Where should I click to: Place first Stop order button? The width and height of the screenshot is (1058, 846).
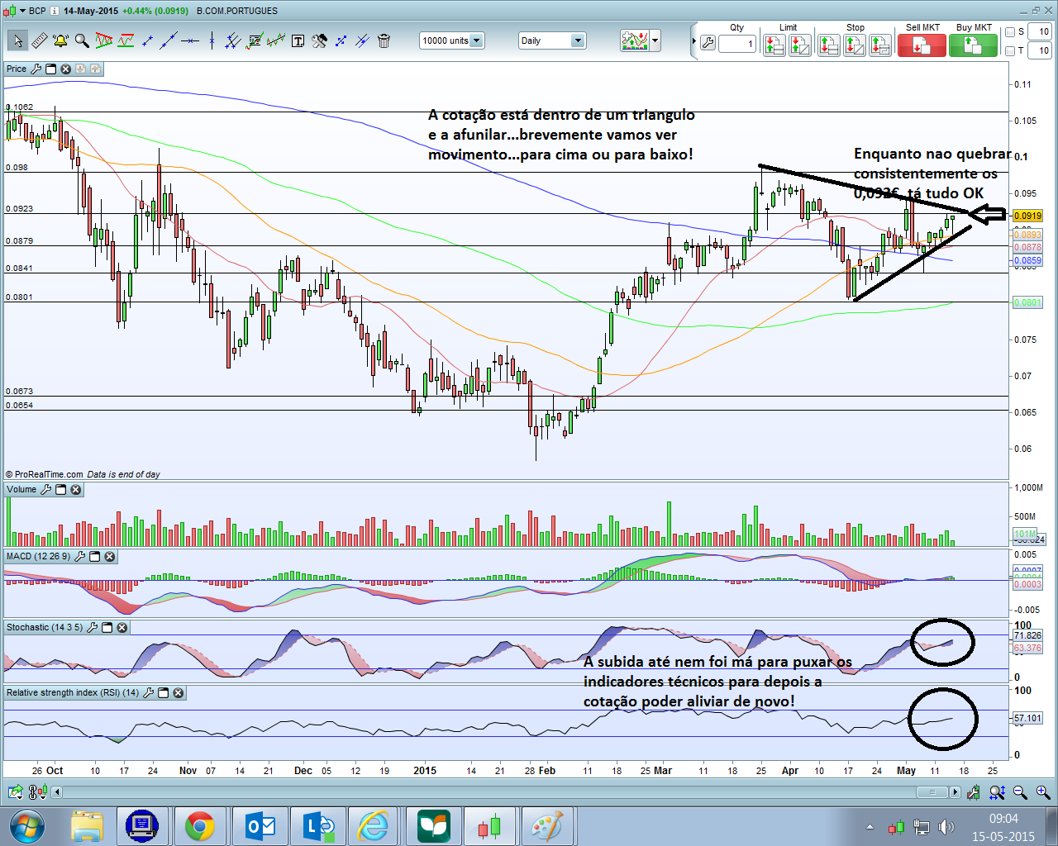828,45
